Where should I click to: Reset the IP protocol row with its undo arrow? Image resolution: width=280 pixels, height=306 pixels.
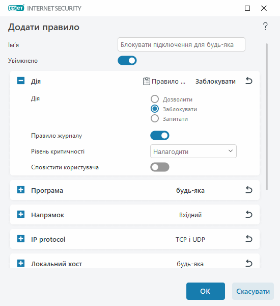pos(248,239)
